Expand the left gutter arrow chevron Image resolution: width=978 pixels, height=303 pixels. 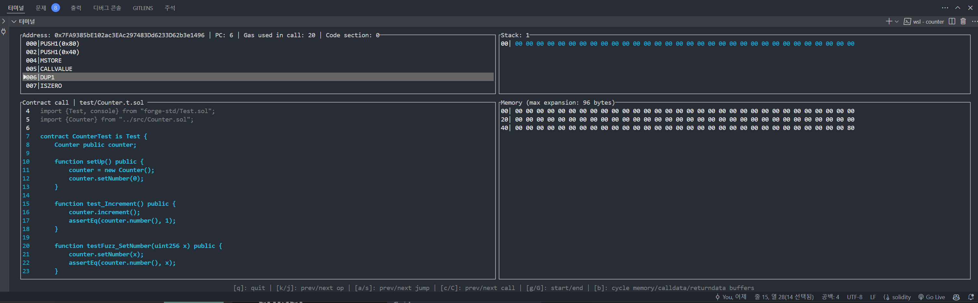pos(4,21)
